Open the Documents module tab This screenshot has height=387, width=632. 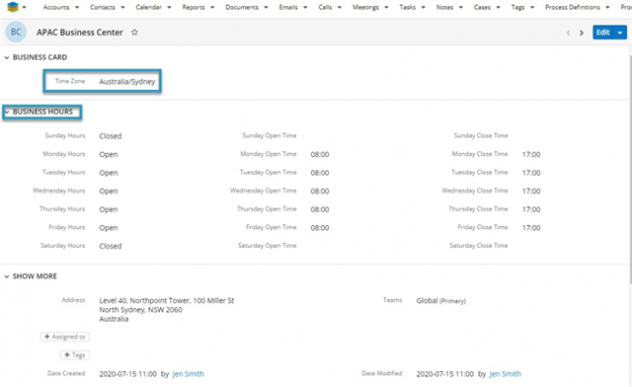point(242,7)
